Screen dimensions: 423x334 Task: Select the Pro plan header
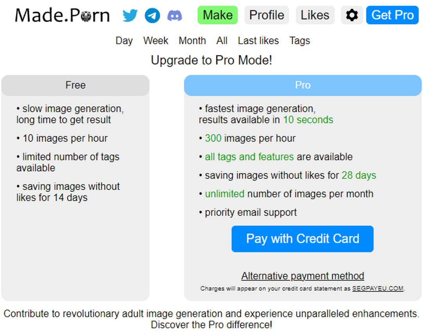pyautogui.click(x=303, y=85)
